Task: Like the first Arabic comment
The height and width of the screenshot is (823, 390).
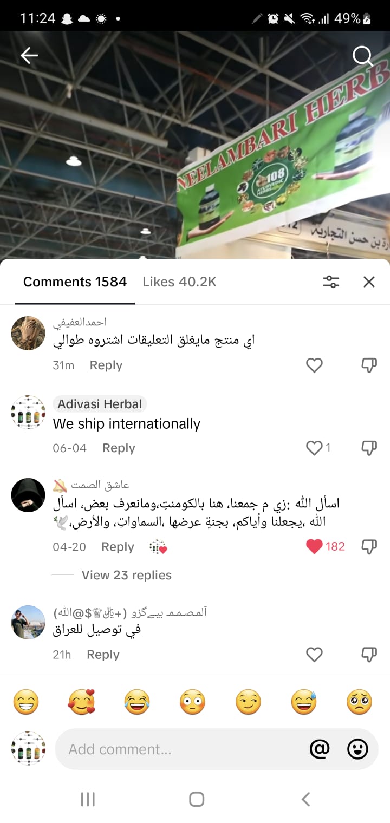Action: [315, 365]
